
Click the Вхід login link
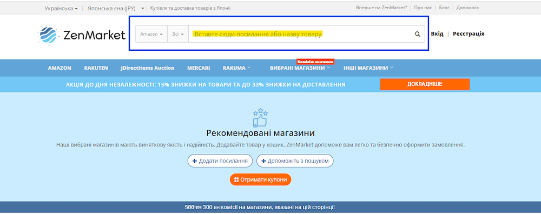click(437, 34)
